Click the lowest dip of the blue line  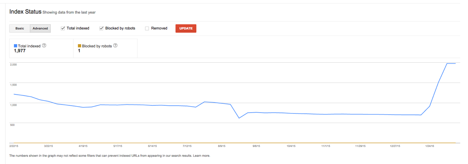[239, 118]
